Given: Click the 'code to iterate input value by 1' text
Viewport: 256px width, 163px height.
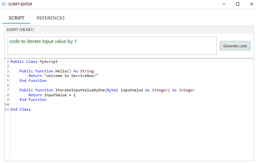Looking at the screenshot, I should pyautogui.click(x=43, y=41).
